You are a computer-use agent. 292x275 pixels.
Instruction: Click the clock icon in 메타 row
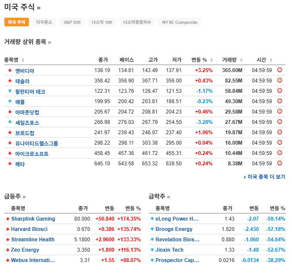pos(279,163)
